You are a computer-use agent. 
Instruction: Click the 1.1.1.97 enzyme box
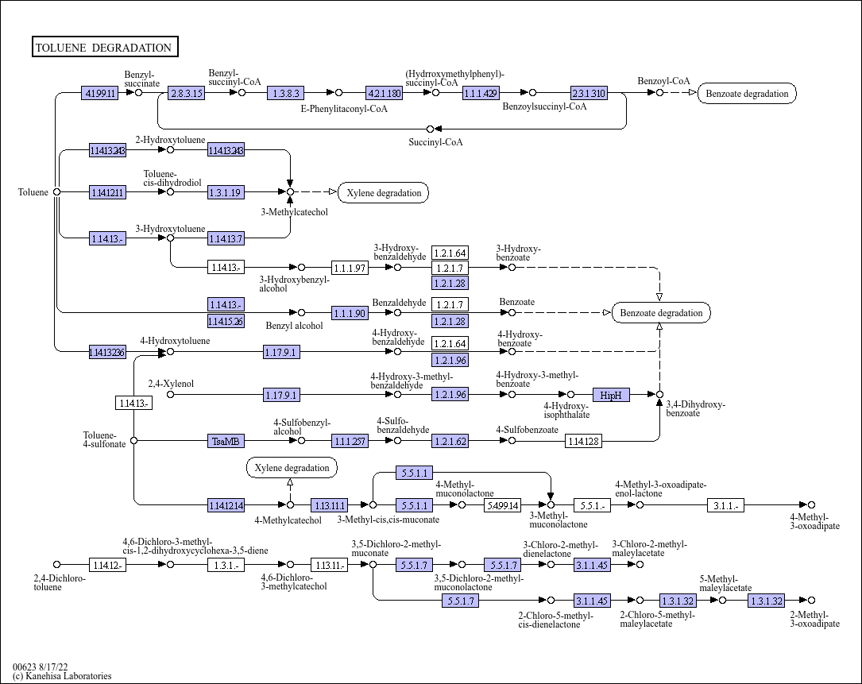[350, 268]
